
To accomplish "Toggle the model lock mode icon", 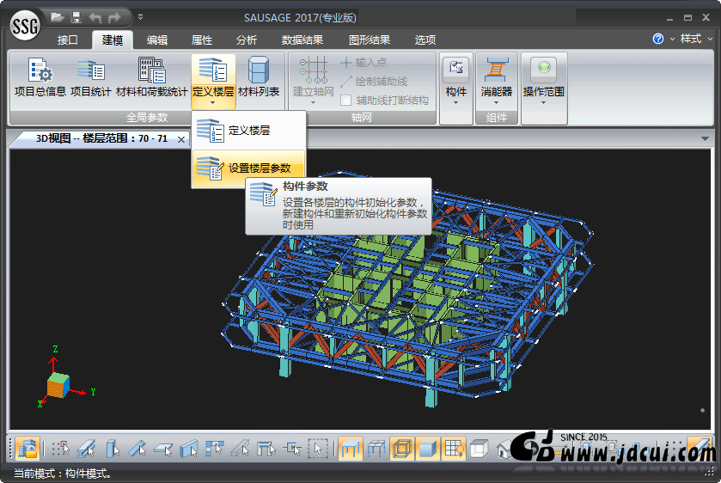I will 27,448.
